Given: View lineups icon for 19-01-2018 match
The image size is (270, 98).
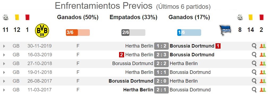Looking at the screenshot, I should (x=263, y=72).
